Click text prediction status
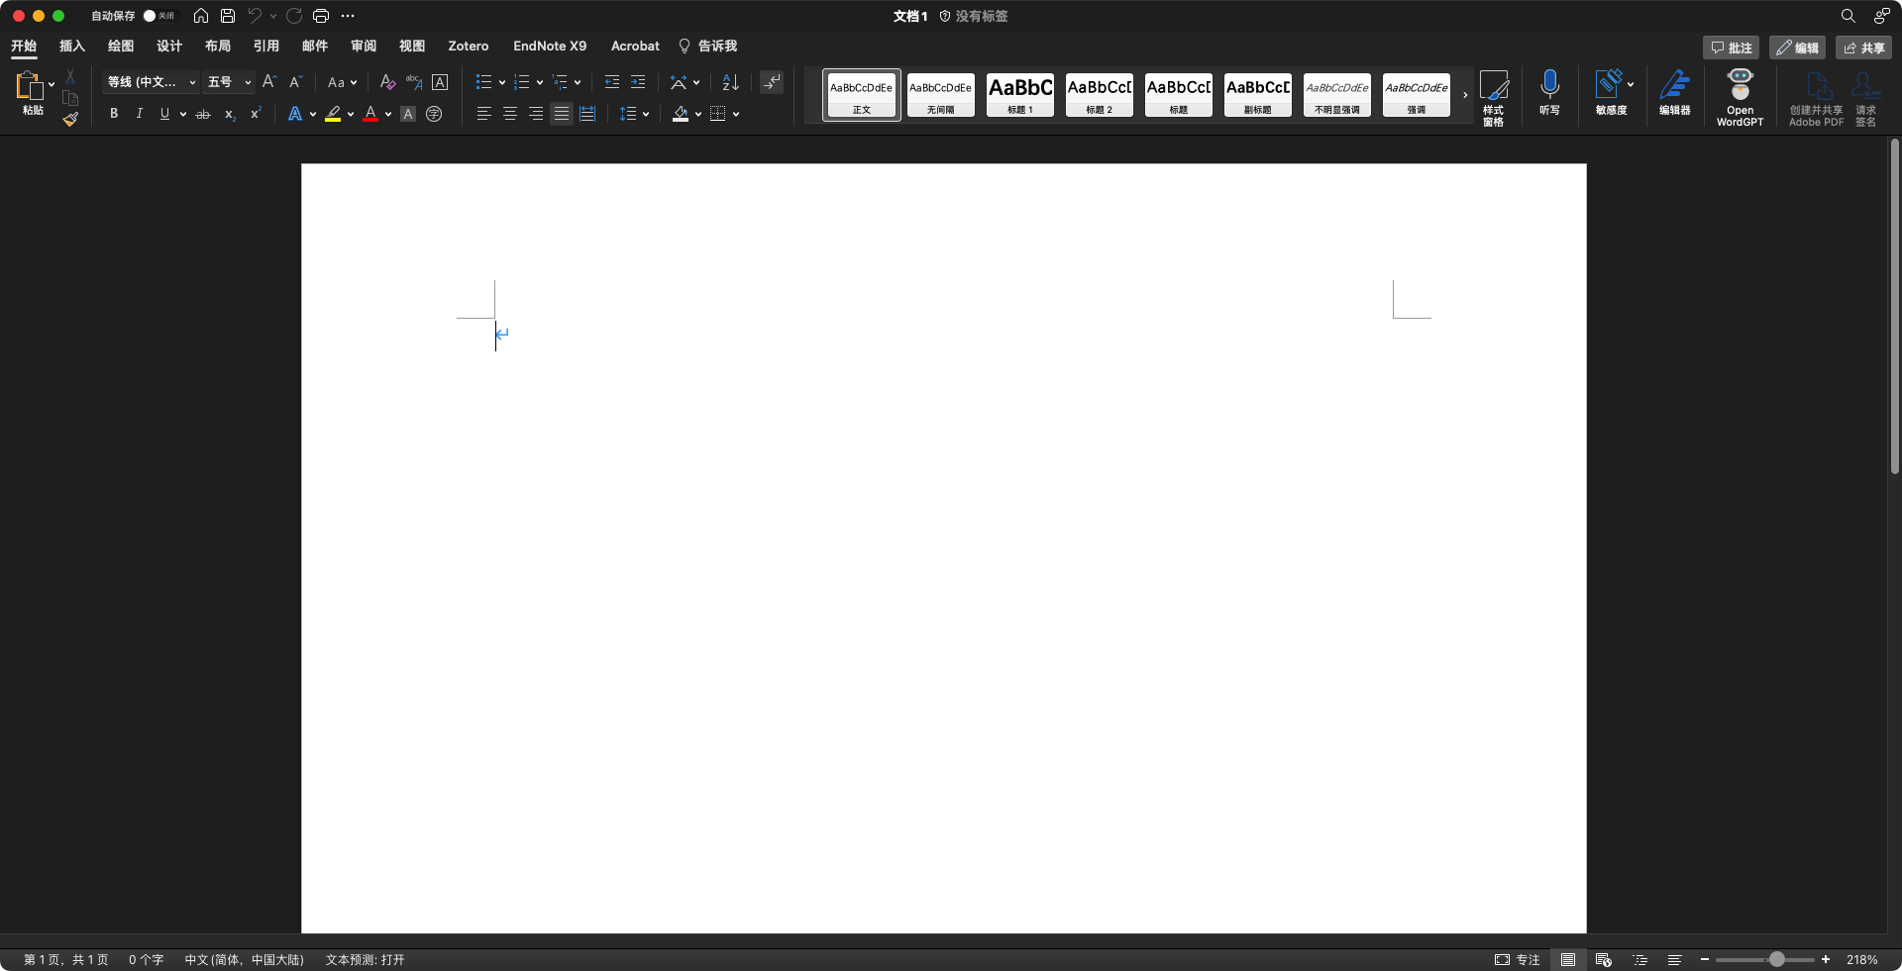 point(365,960)
